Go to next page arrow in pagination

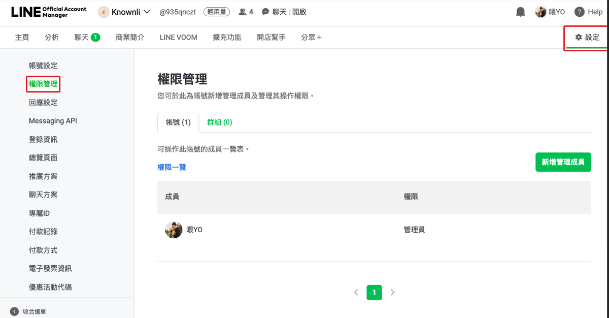pyautogui.click(x=392, y=292)
